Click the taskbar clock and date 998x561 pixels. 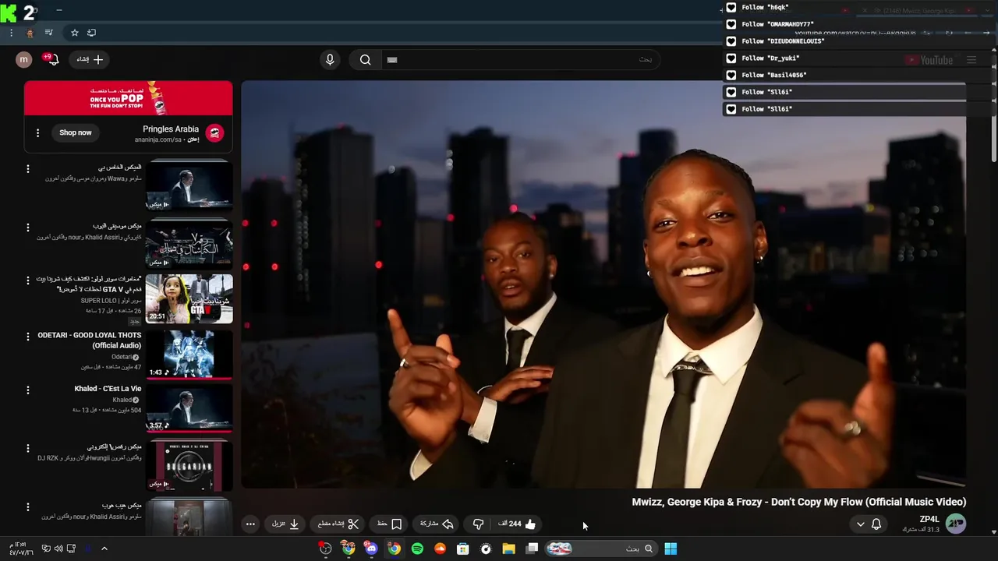(22, 549)
